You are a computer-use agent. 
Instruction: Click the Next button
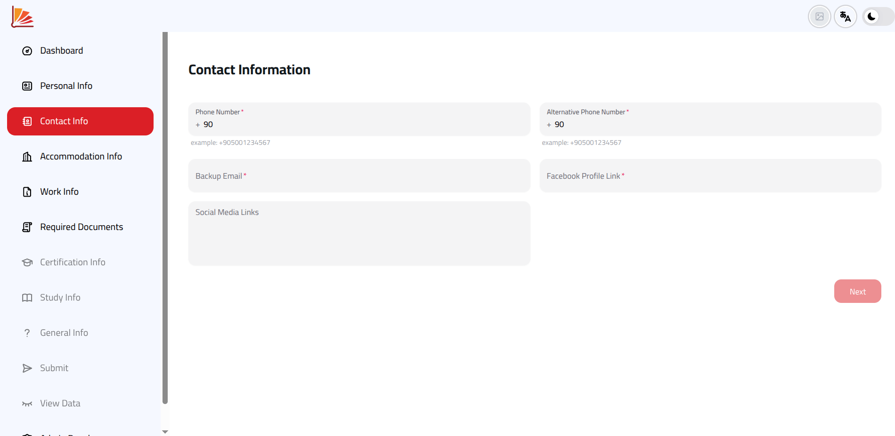point(857,291)
